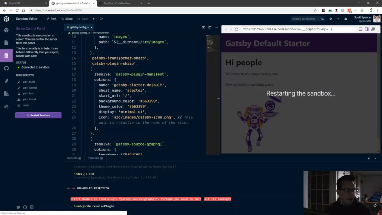Go back in preview browser

(x=226, y=29)
